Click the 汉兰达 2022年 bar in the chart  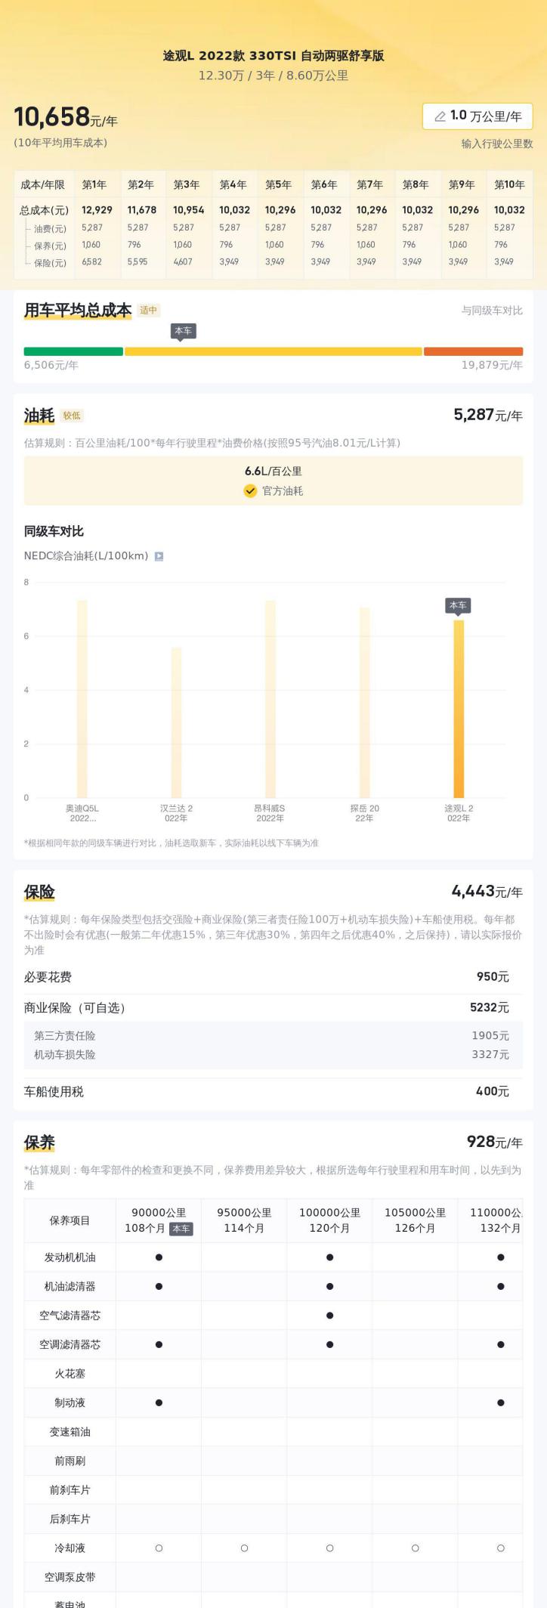pos(176,722)
